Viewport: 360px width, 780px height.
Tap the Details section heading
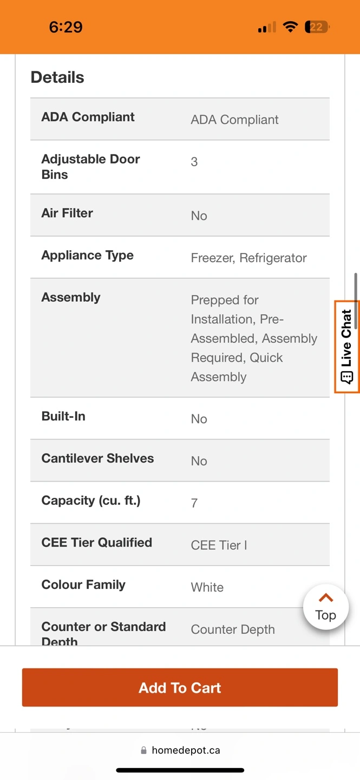click(57, 77)
